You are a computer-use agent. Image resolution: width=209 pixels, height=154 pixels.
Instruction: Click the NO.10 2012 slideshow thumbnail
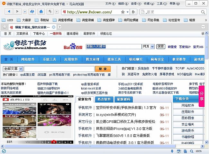tap(20, 109)
